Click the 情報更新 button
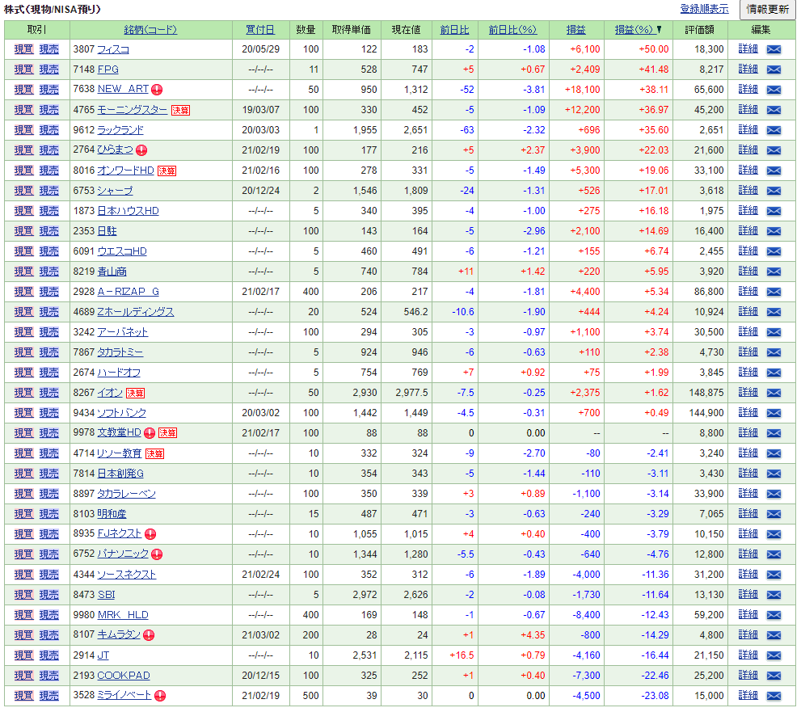This screenshot has width=801, height=712. pyautogui.click(x=767, y=10)
